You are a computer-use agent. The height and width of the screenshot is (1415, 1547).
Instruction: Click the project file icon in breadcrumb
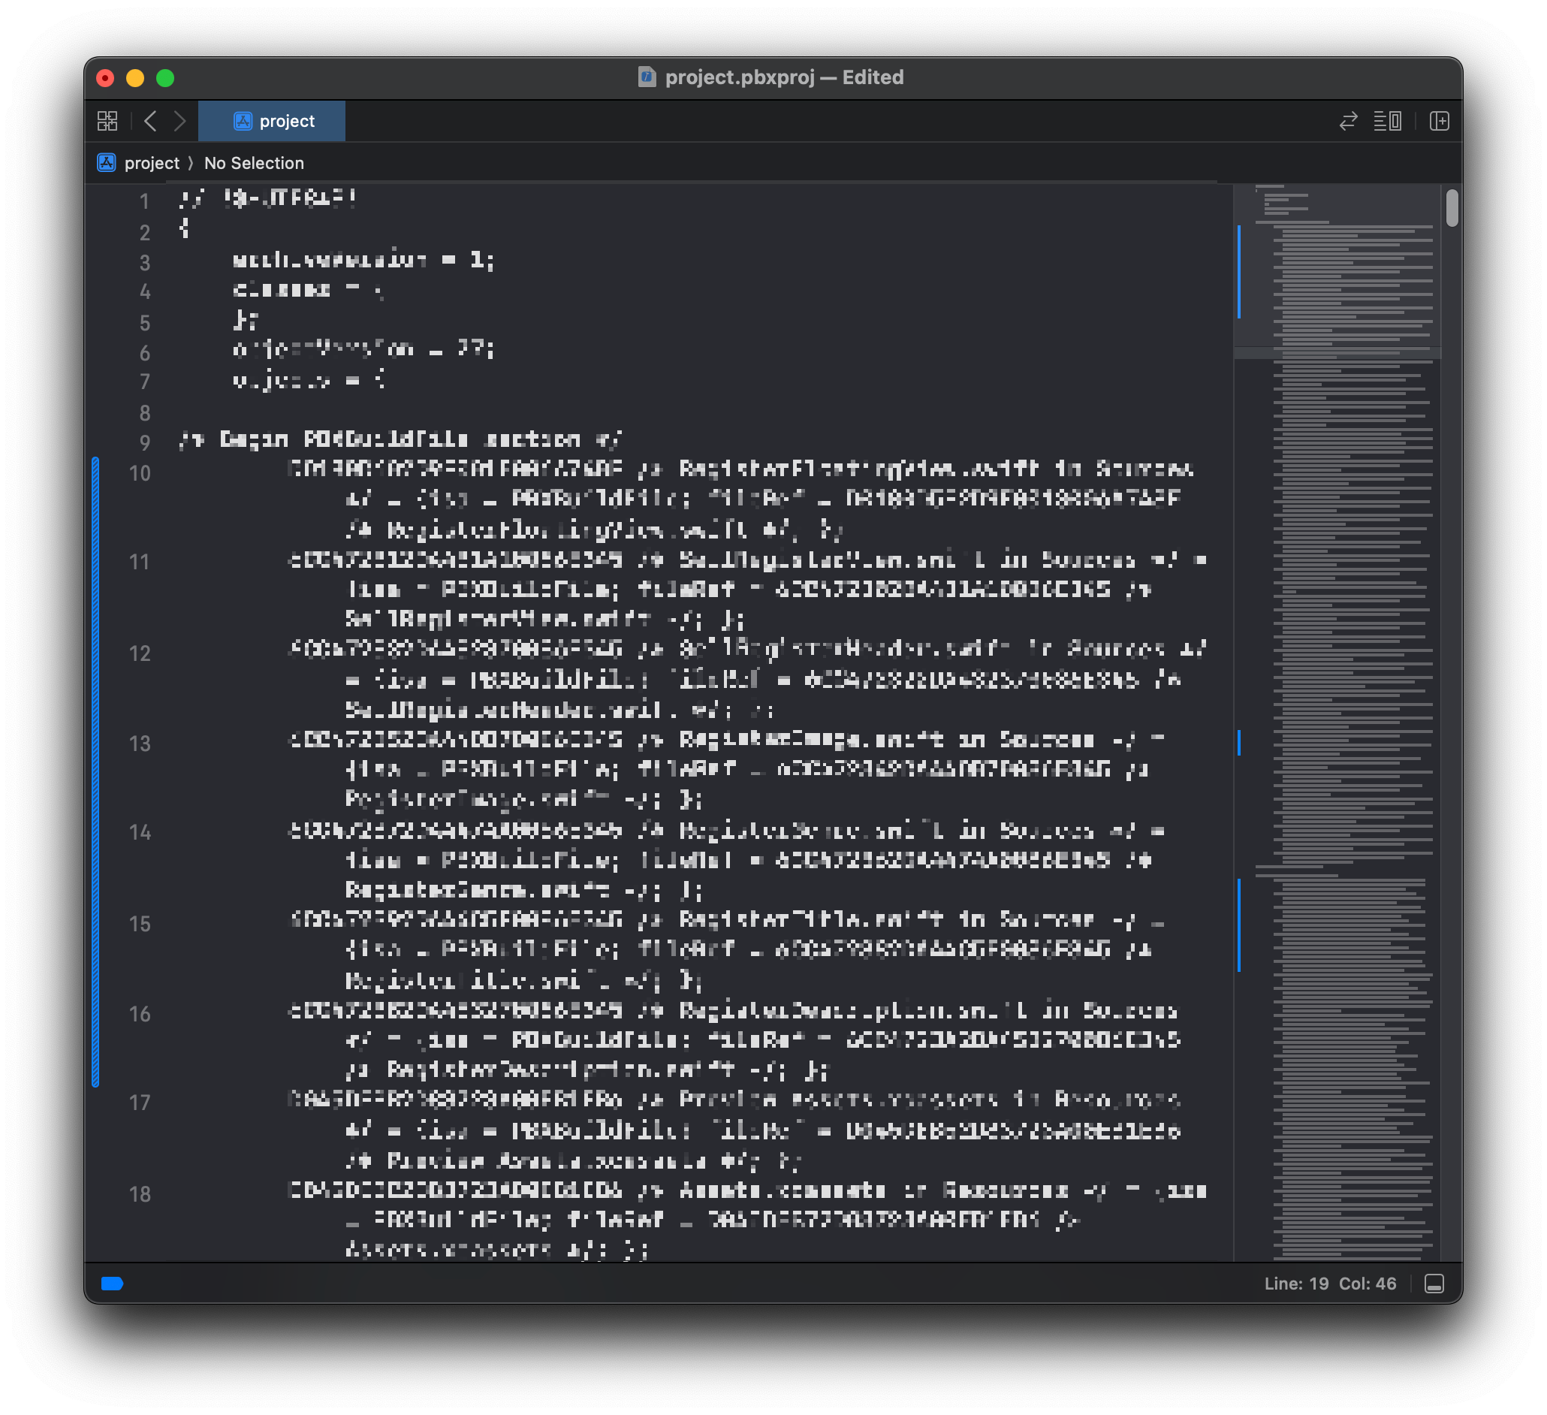click(107, 163)
